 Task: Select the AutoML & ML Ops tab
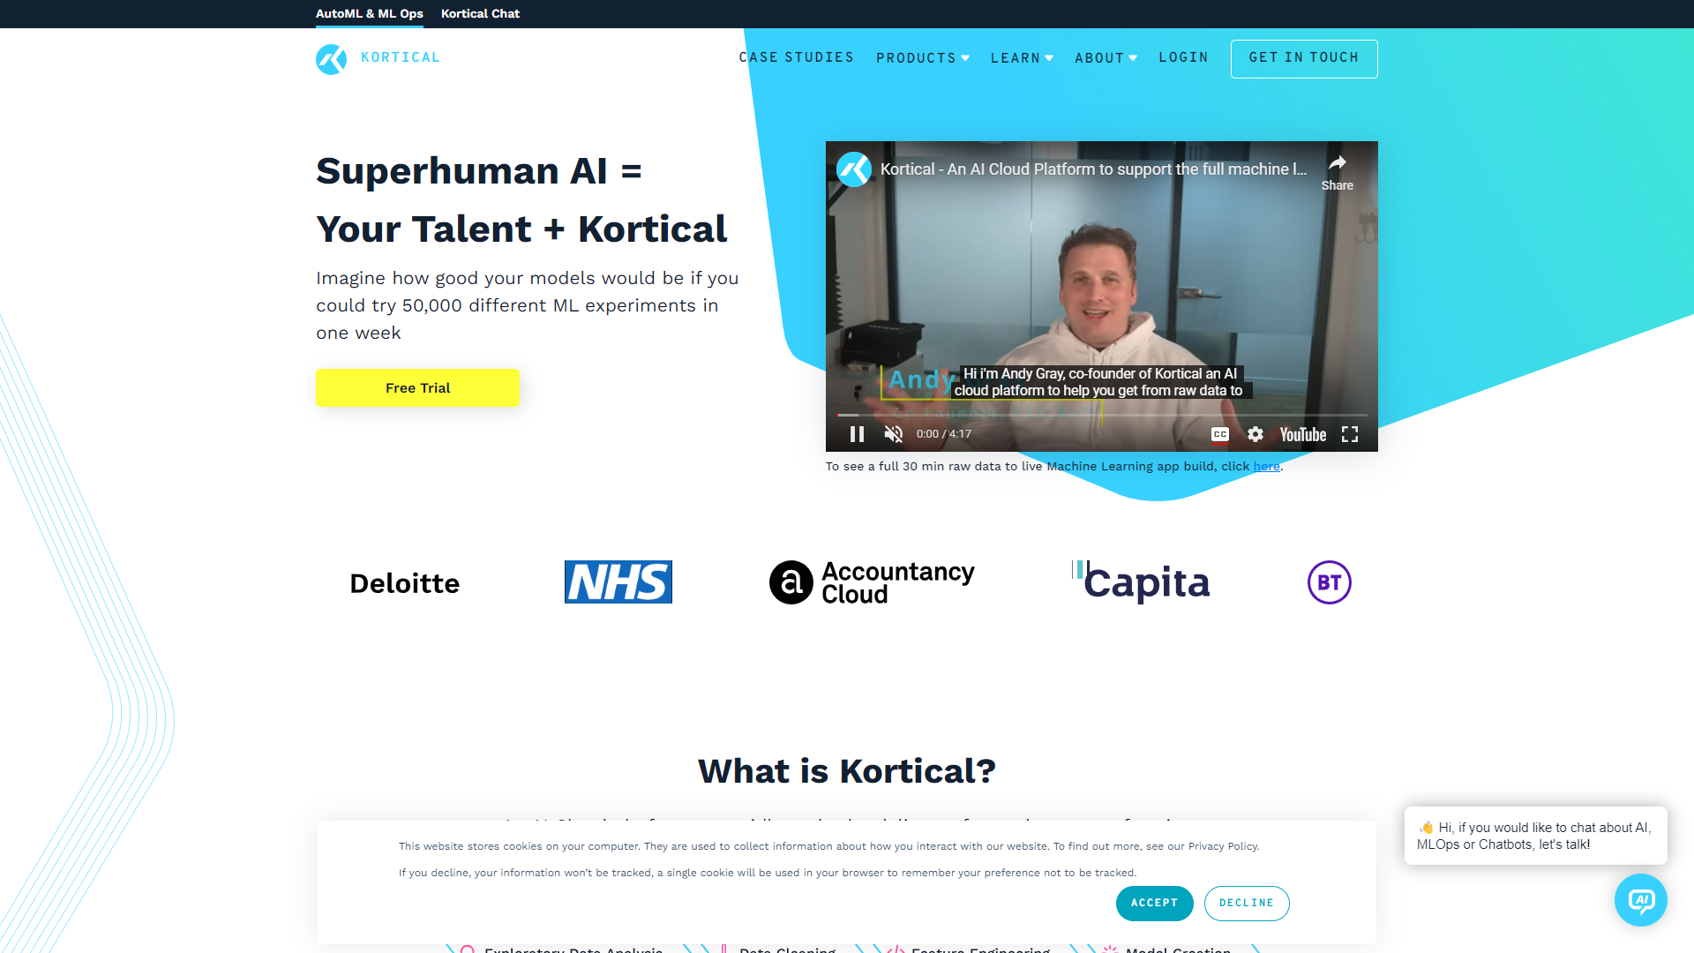tap(370, 13)
